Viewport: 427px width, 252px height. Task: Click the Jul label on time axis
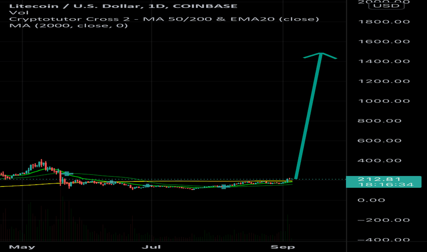click(151, 247)
